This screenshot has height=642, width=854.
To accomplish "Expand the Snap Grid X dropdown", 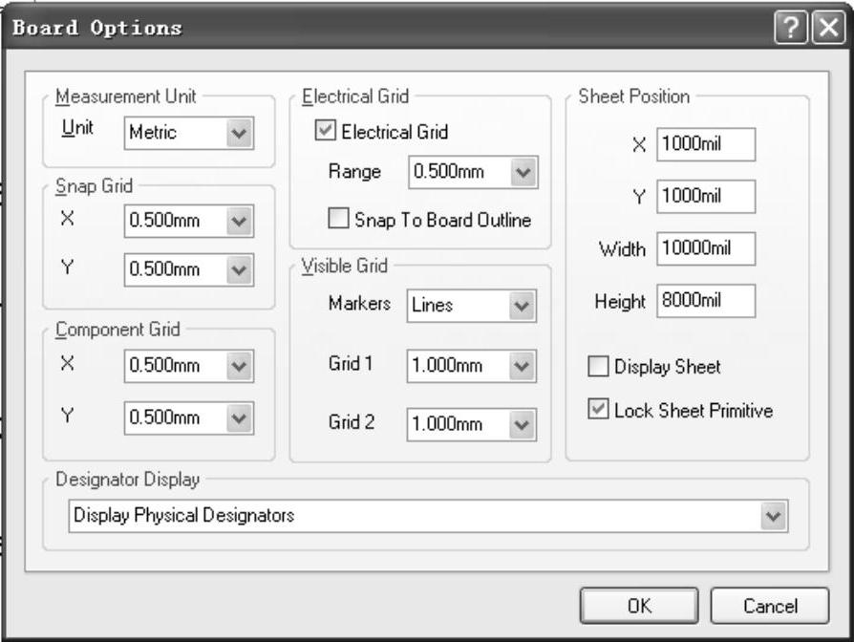I will (x=189, y=221).
